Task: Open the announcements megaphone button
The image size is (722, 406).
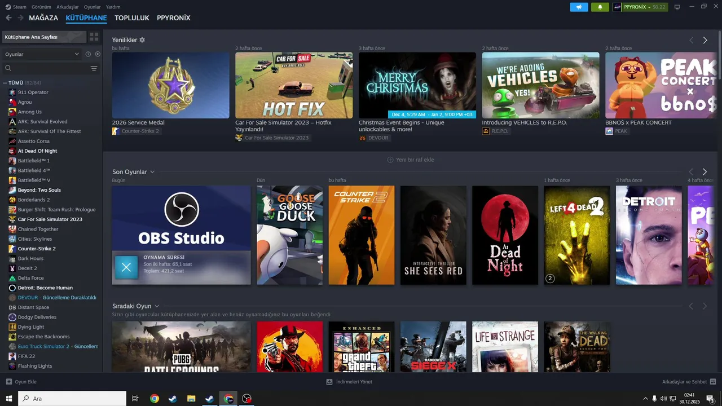Action: pyautogui.click(x=579, y=7)
